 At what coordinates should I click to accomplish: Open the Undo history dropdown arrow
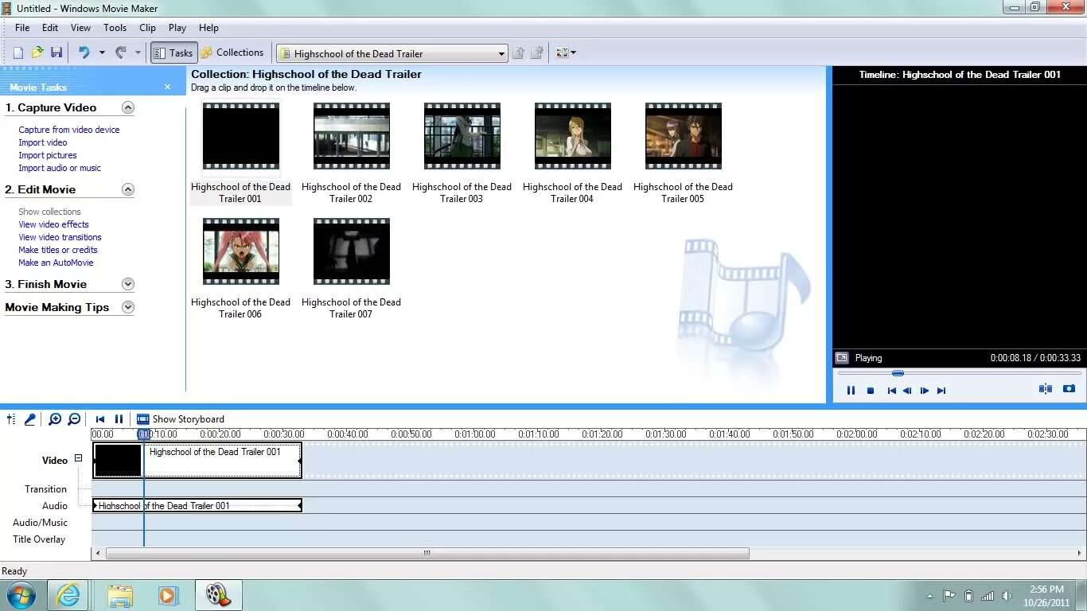(x=102, y=53)
